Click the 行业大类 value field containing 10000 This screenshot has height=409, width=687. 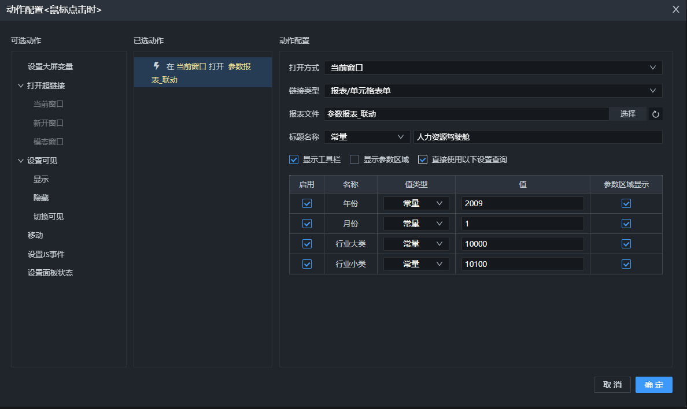[522, 244]
